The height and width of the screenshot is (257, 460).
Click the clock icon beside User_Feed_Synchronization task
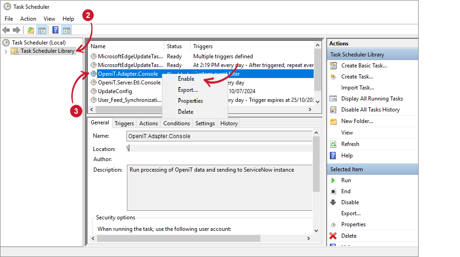click(93, 100)
